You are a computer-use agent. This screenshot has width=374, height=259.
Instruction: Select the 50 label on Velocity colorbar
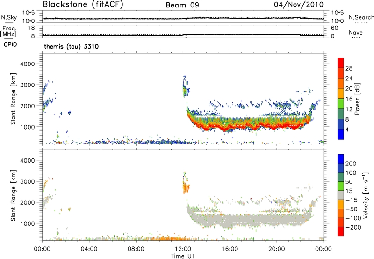[349, 182]
